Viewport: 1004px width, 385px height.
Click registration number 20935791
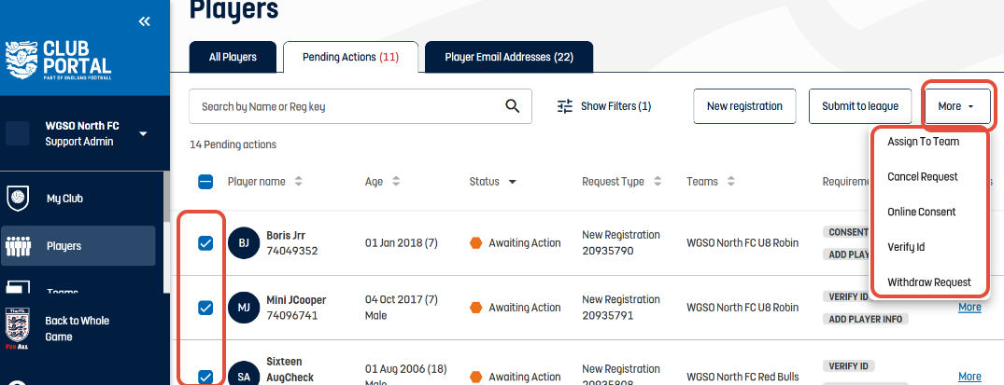pyautogui.click(x=608, y=315)
